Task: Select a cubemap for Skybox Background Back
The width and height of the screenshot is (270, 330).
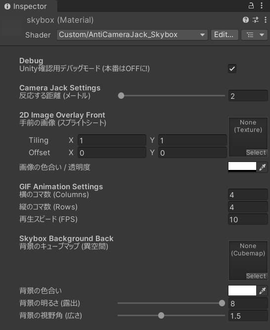Action: click(256, 276)
